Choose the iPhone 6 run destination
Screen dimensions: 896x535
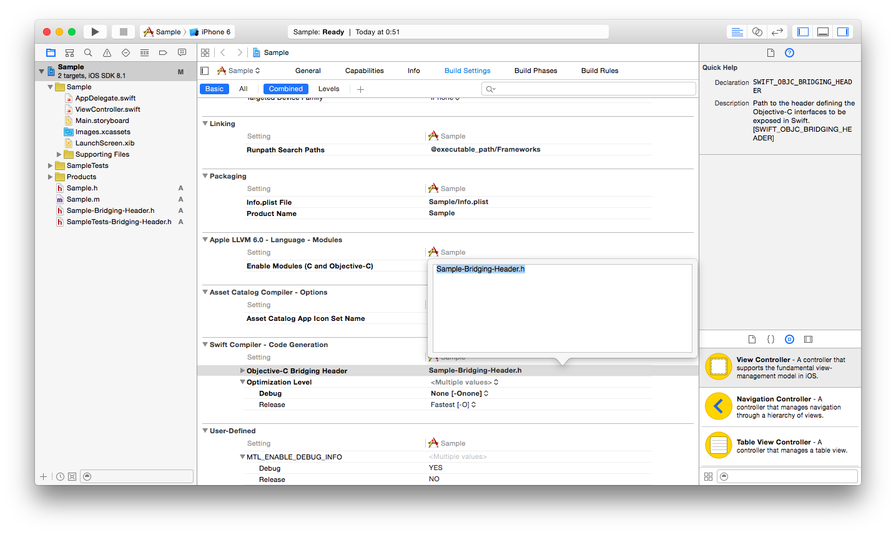click(x=210, y=32)
